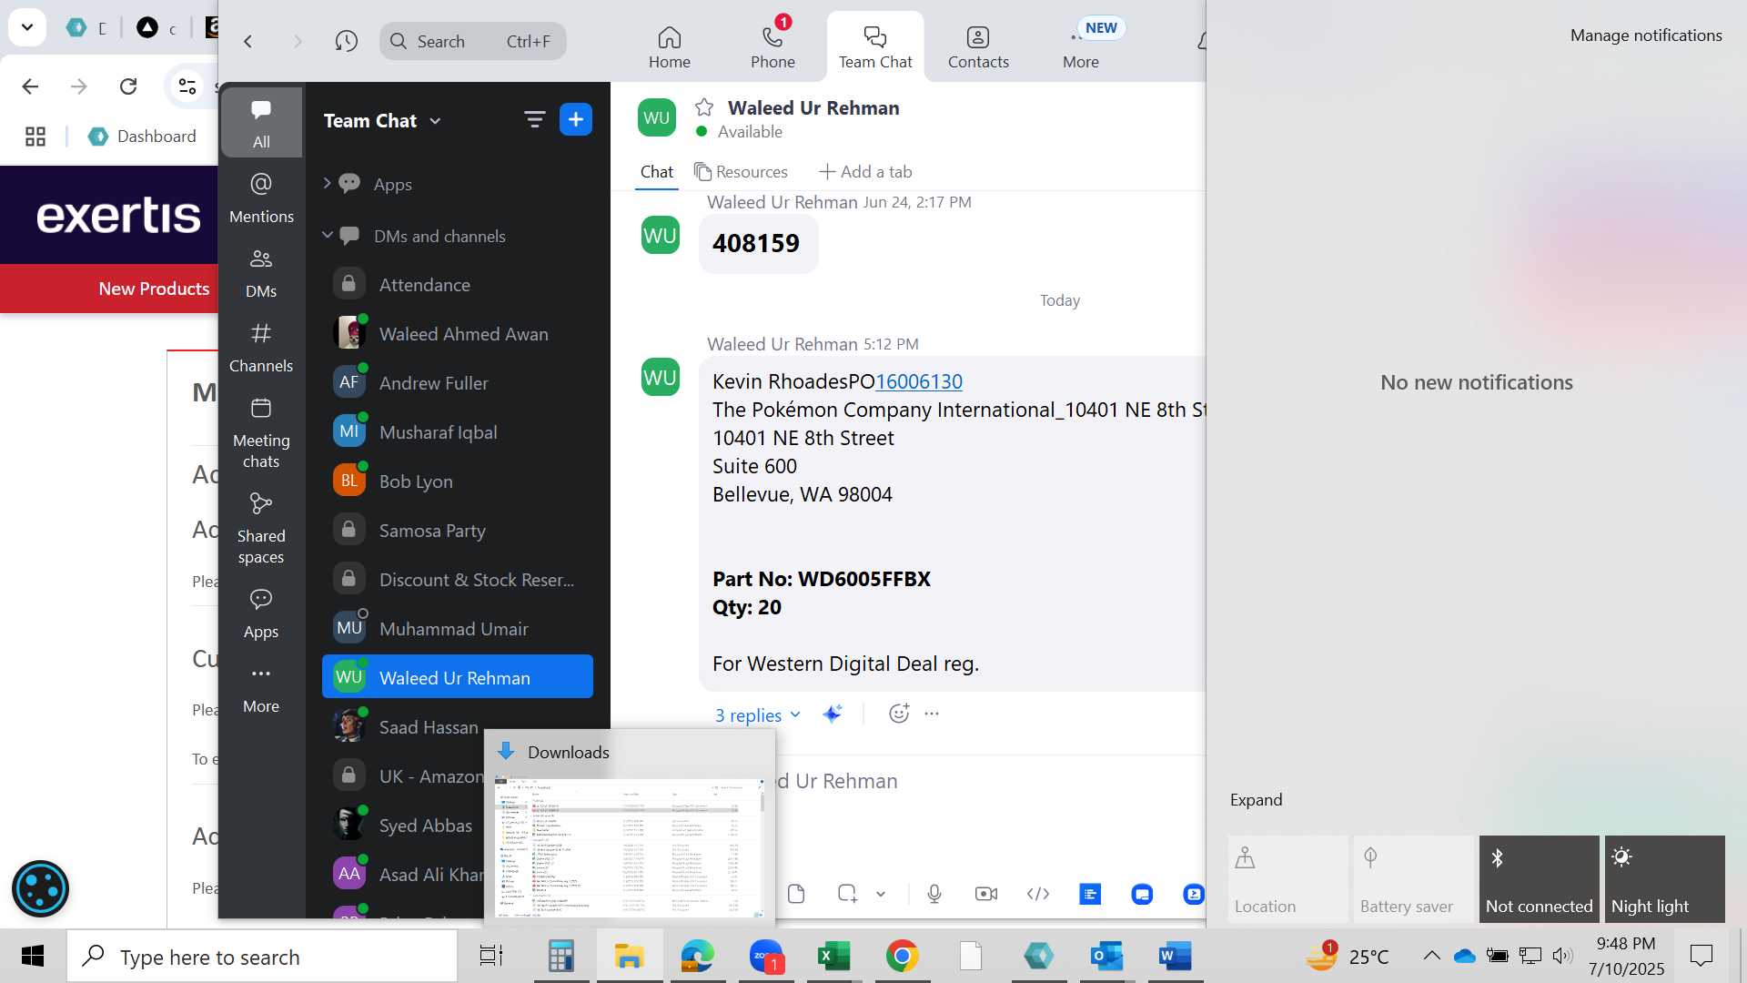Expand the 3 replies thread
The width and height of the screenshot is (1747, 983).
[757, 715]
